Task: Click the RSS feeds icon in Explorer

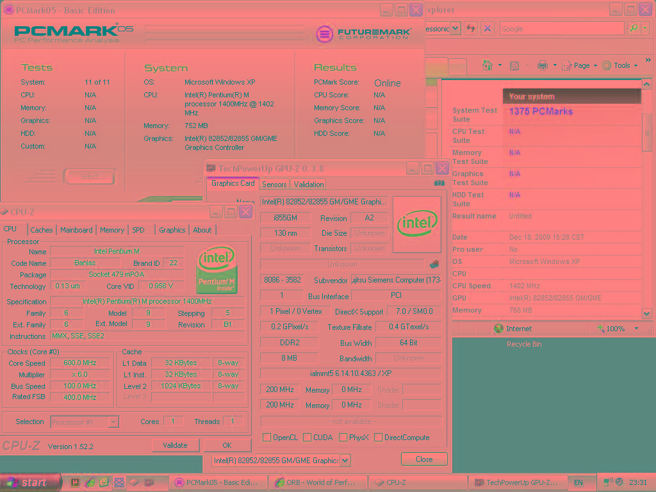Action: 514,66
